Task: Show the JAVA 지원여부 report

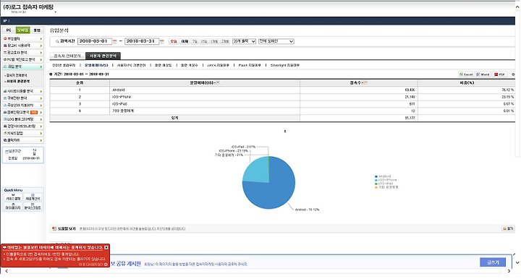Action: 218,65
